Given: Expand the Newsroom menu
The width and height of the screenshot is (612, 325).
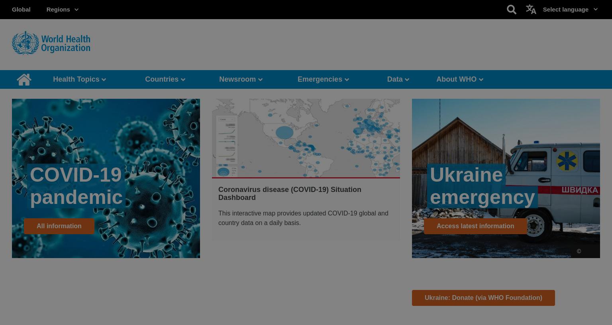Looking at the screenshot, I should click(x=241, y=79).
